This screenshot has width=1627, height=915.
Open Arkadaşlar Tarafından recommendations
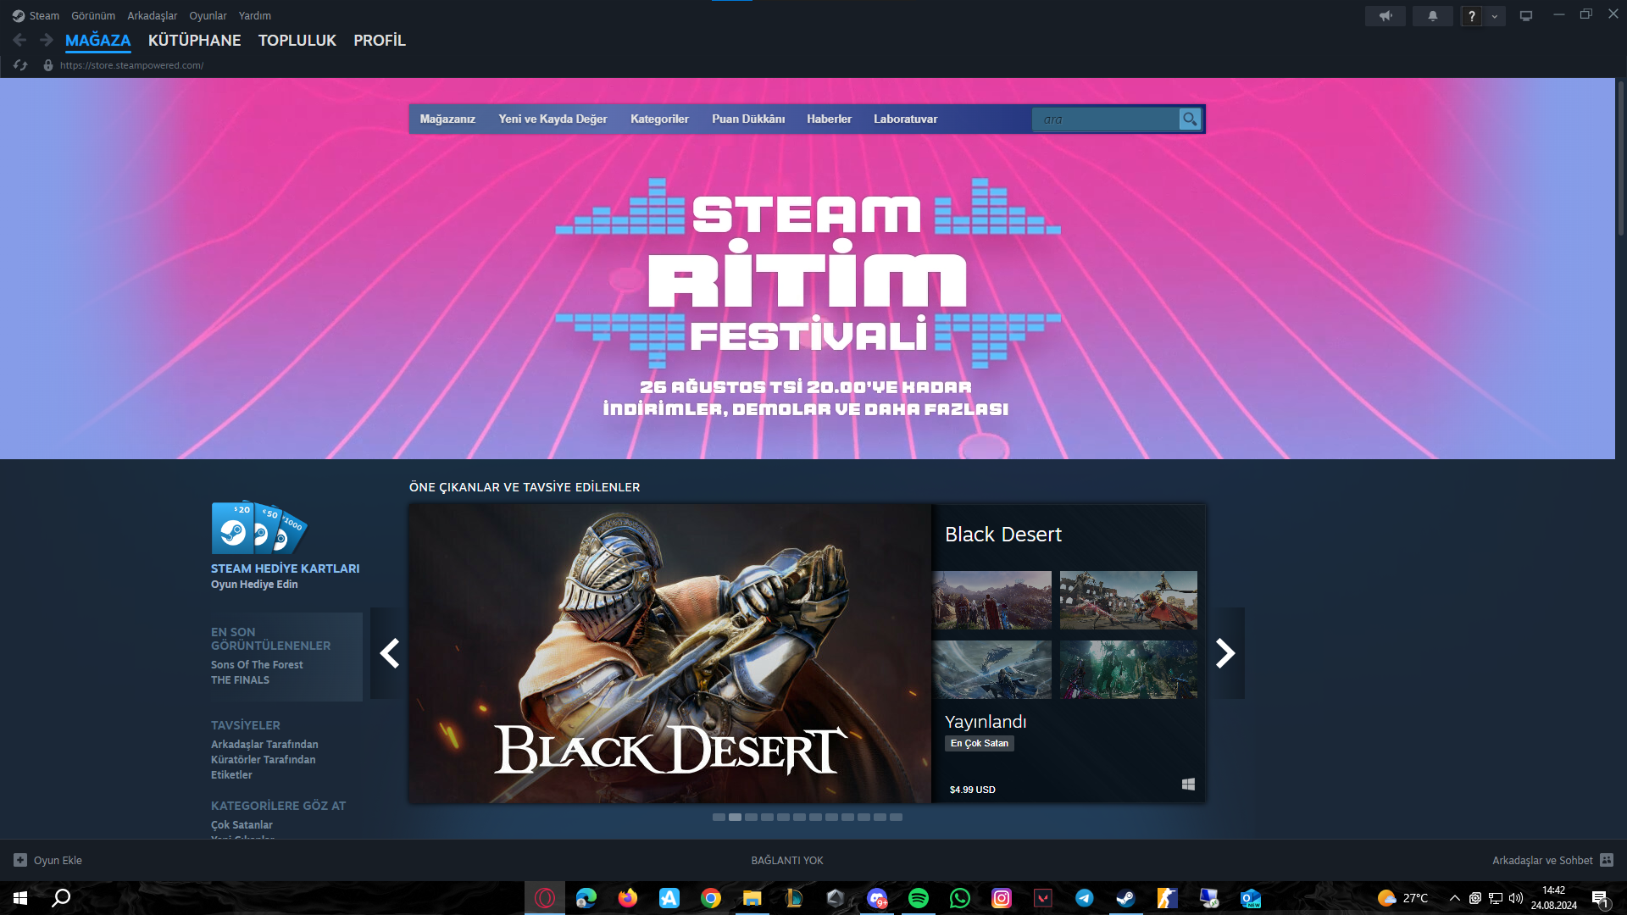264,745
